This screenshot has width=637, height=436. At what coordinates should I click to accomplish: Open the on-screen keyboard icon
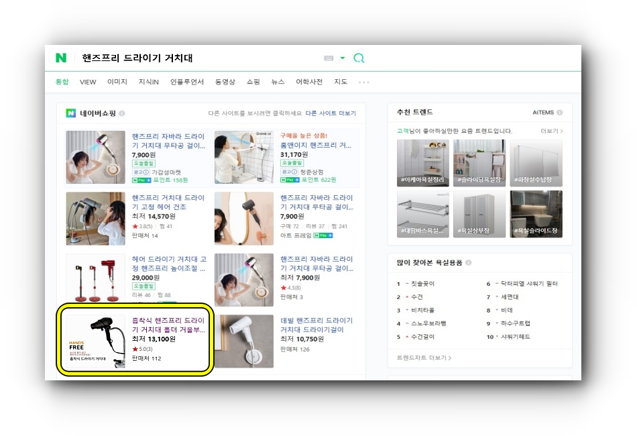pos(329,58)
